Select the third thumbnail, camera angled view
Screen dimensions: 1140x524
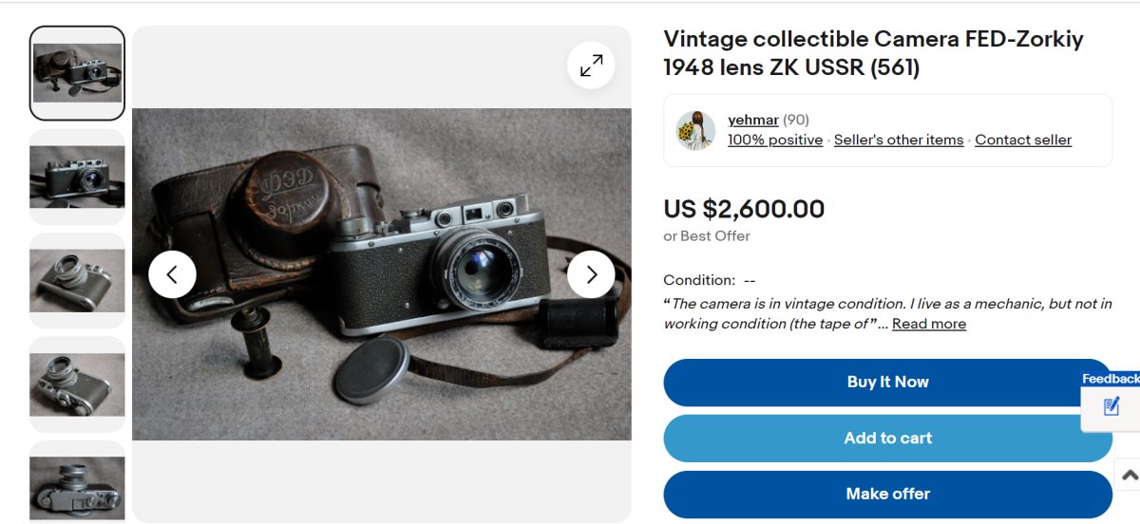[77, 280]
